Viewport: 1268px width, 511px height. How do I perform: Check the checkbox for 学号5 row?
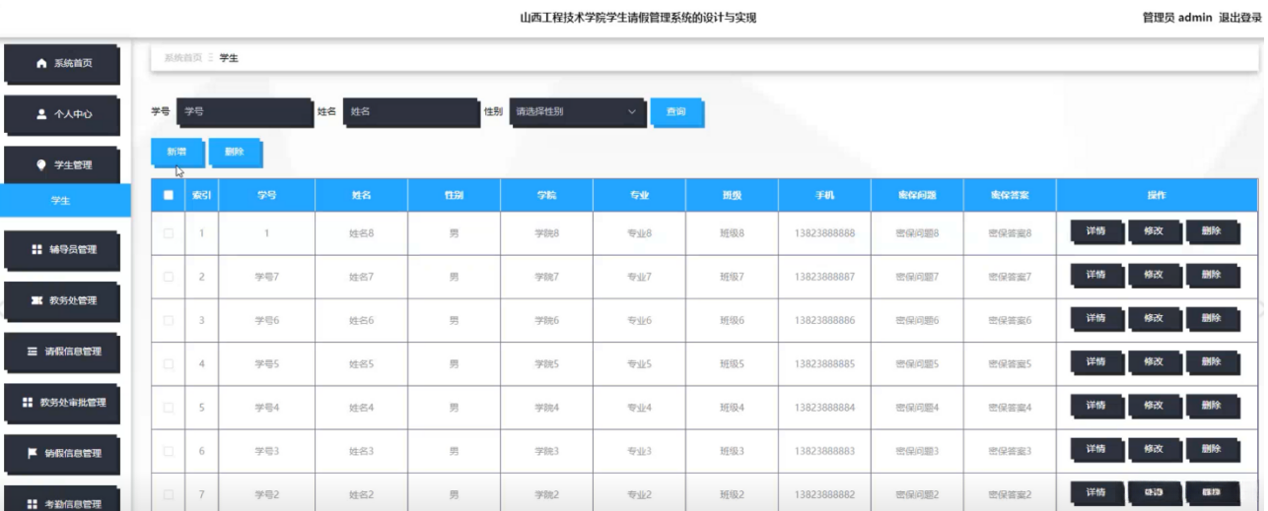(x=168, y=363)
